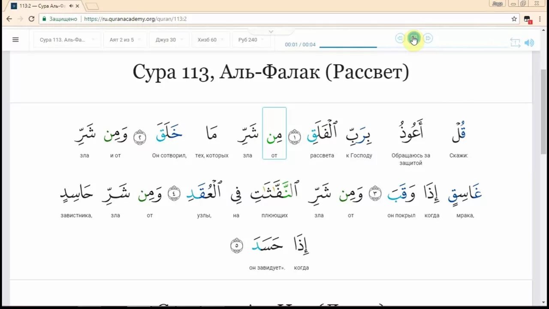Click the heading Сура 113, Аль-Фалак (Рассвет)
This screenshot has height=309, width=549.
[271, 72]
